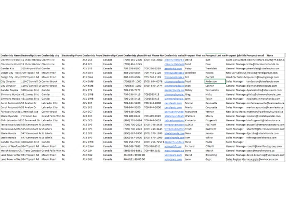Select the '1 Hemlock Ave' street cell

(x=31, y=112)
